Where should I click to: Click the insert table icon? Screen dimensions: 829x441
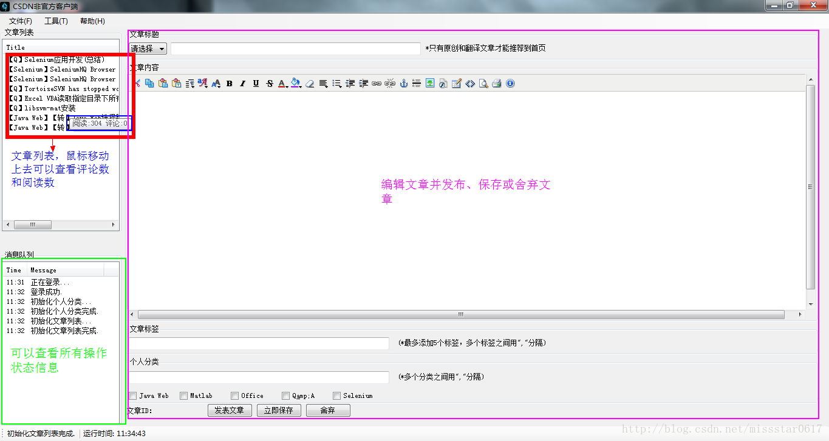click(x=457, y=83)
